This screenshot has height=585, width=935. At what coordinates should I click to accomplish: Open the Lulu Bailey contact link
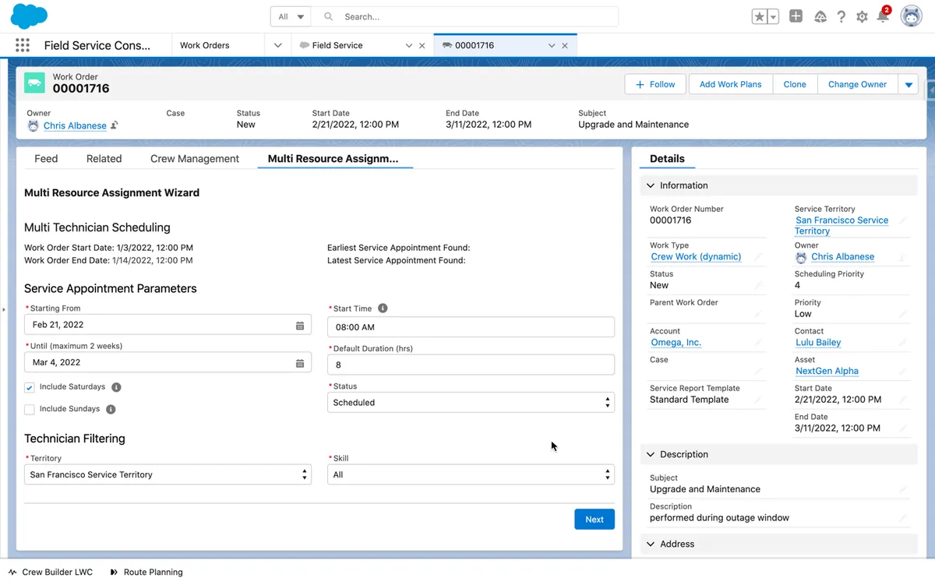pos(818,343)
